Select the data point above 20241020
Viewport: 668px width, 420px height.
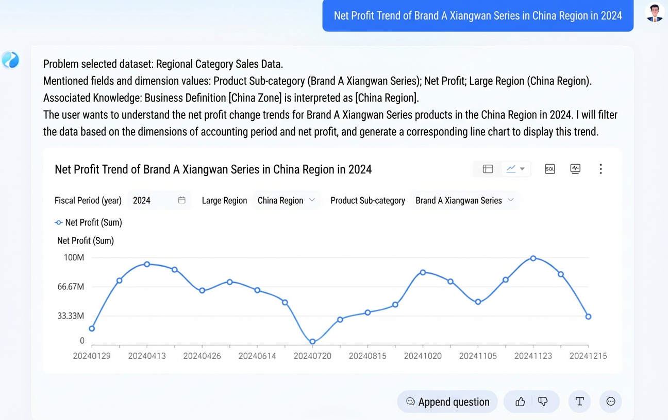[x=423, y=272]
